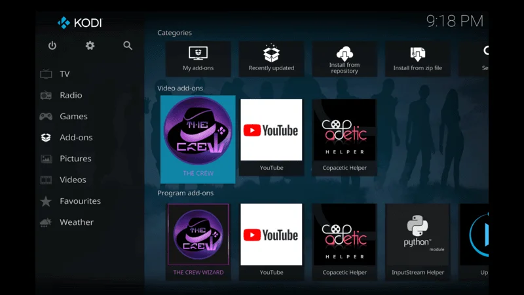Click the Video add-ons section heading
524x295 pixels.
pyautogui.click(x=180, y=88)
